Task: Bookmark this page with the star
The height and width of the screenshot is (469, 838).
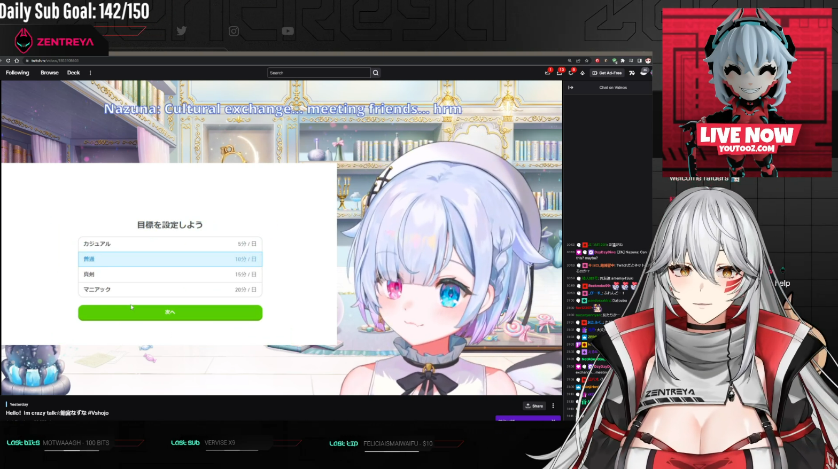Action: (x=587, y=60)
